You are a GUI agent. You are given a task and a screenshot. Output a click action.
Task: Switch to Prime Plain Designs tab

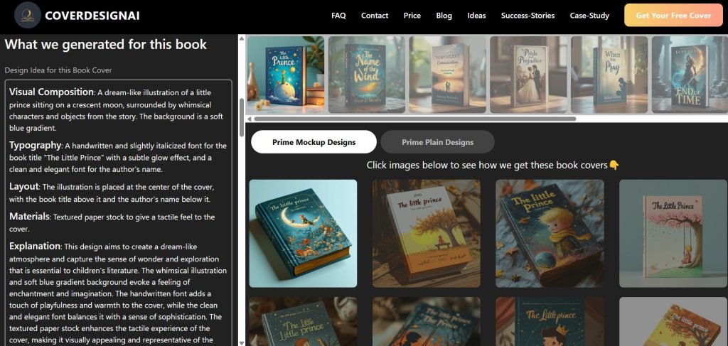pos(437,142)
